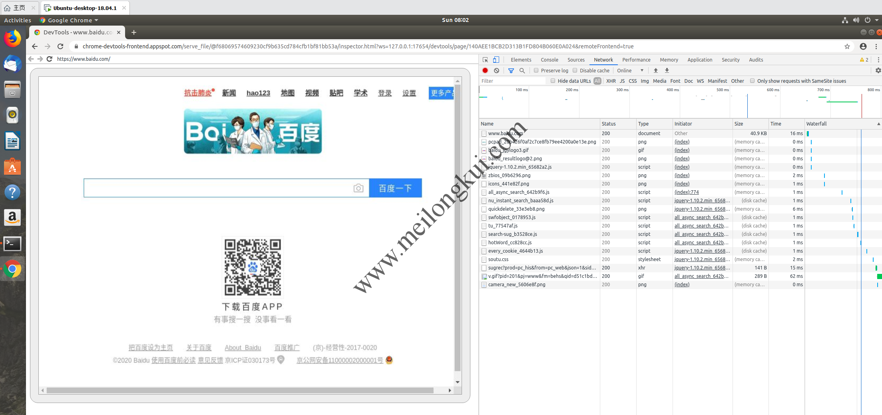Toggle the network filter funnel icon
882x415 pixels.
[x=511, y=70]
